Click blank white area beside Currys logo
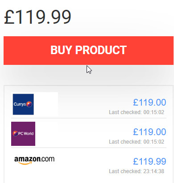174x183 pixels. [46, 104]
